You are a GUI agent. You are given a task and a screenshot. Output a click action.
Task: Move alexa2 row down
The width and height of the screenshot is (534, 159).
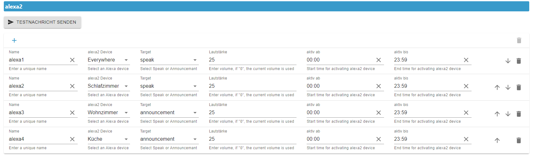(x=508, y=87)
